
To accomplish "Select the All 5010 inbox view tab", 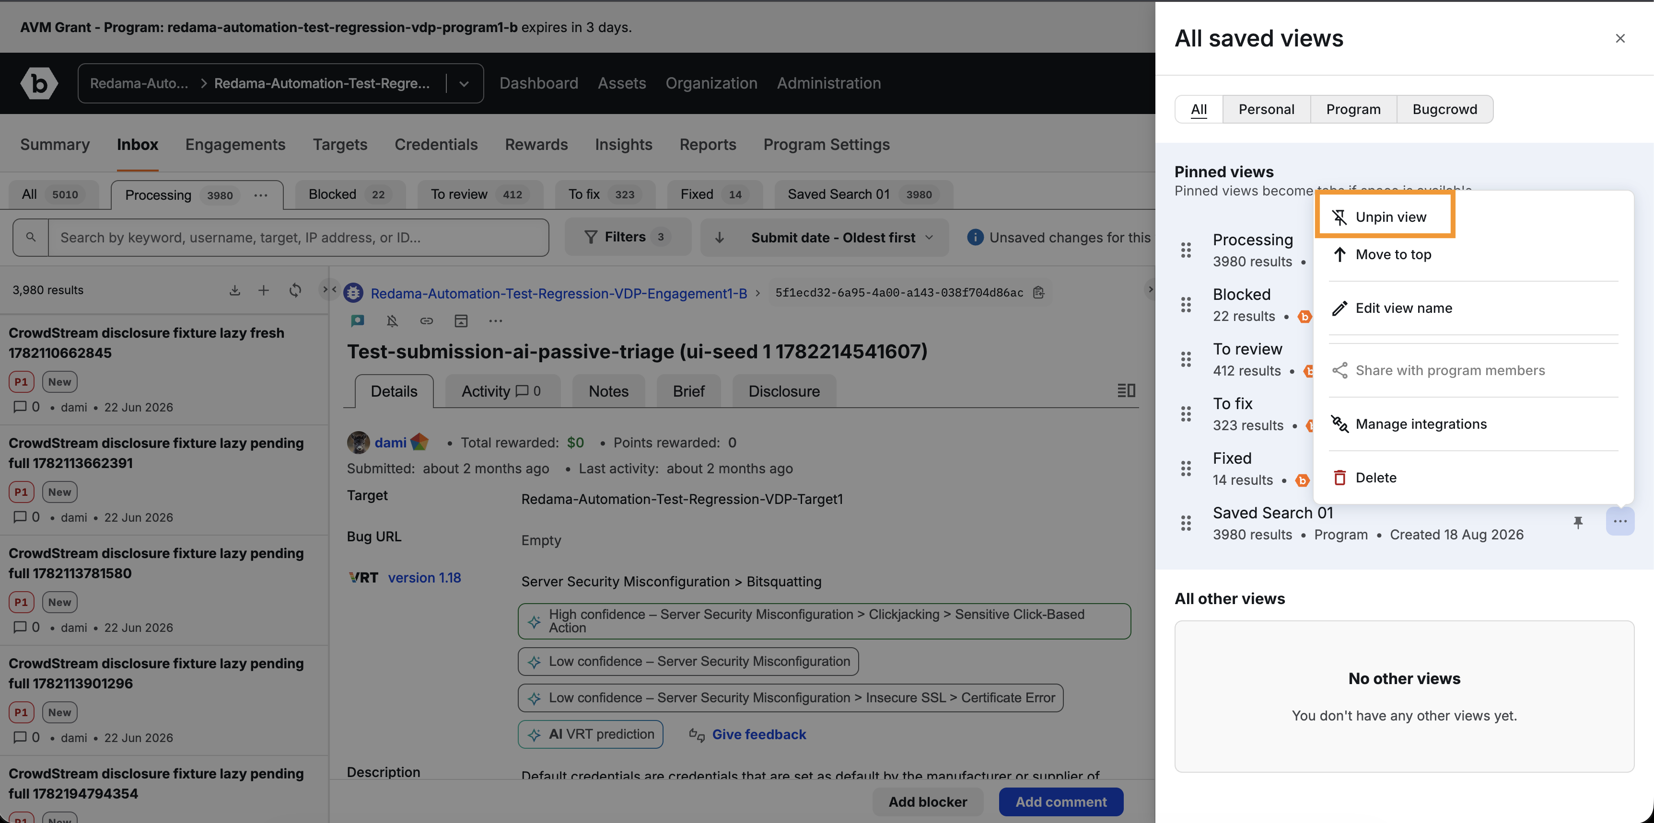I will pos(53,194).
